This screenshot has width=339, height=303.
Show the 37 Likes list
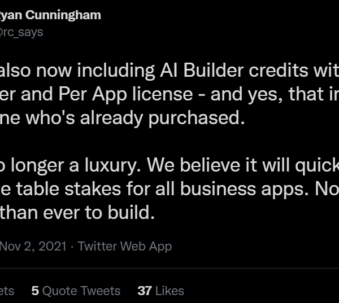tap(161, 291)
